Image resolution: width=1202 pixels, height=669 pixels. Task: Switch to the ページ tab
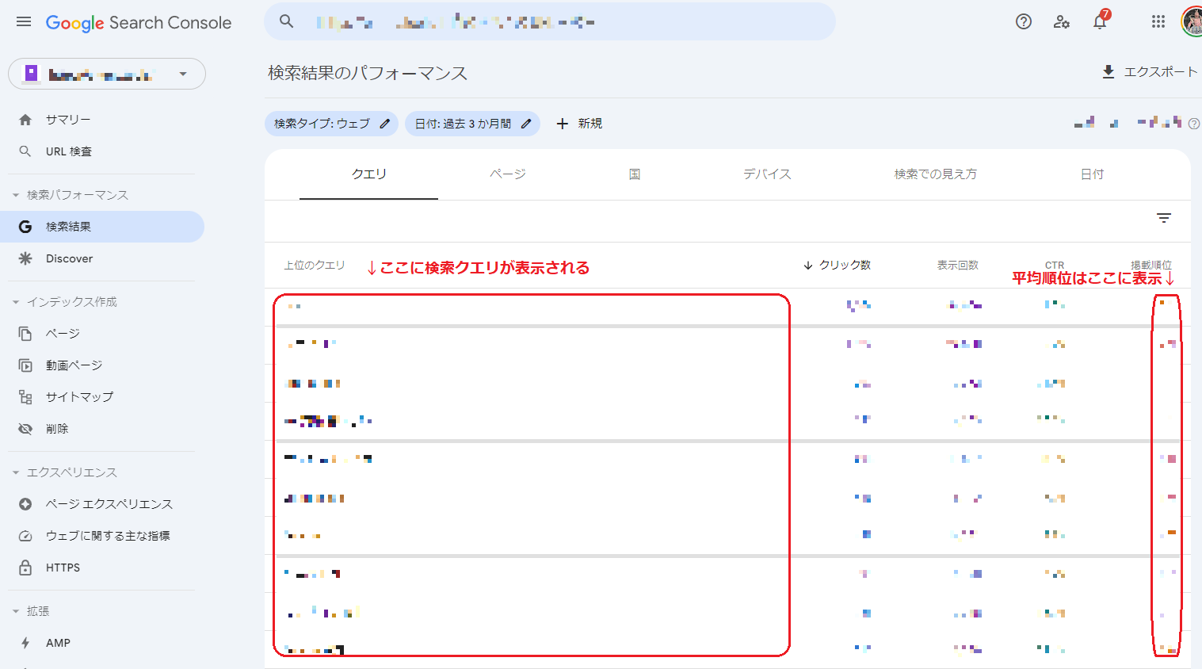point(507,174)
